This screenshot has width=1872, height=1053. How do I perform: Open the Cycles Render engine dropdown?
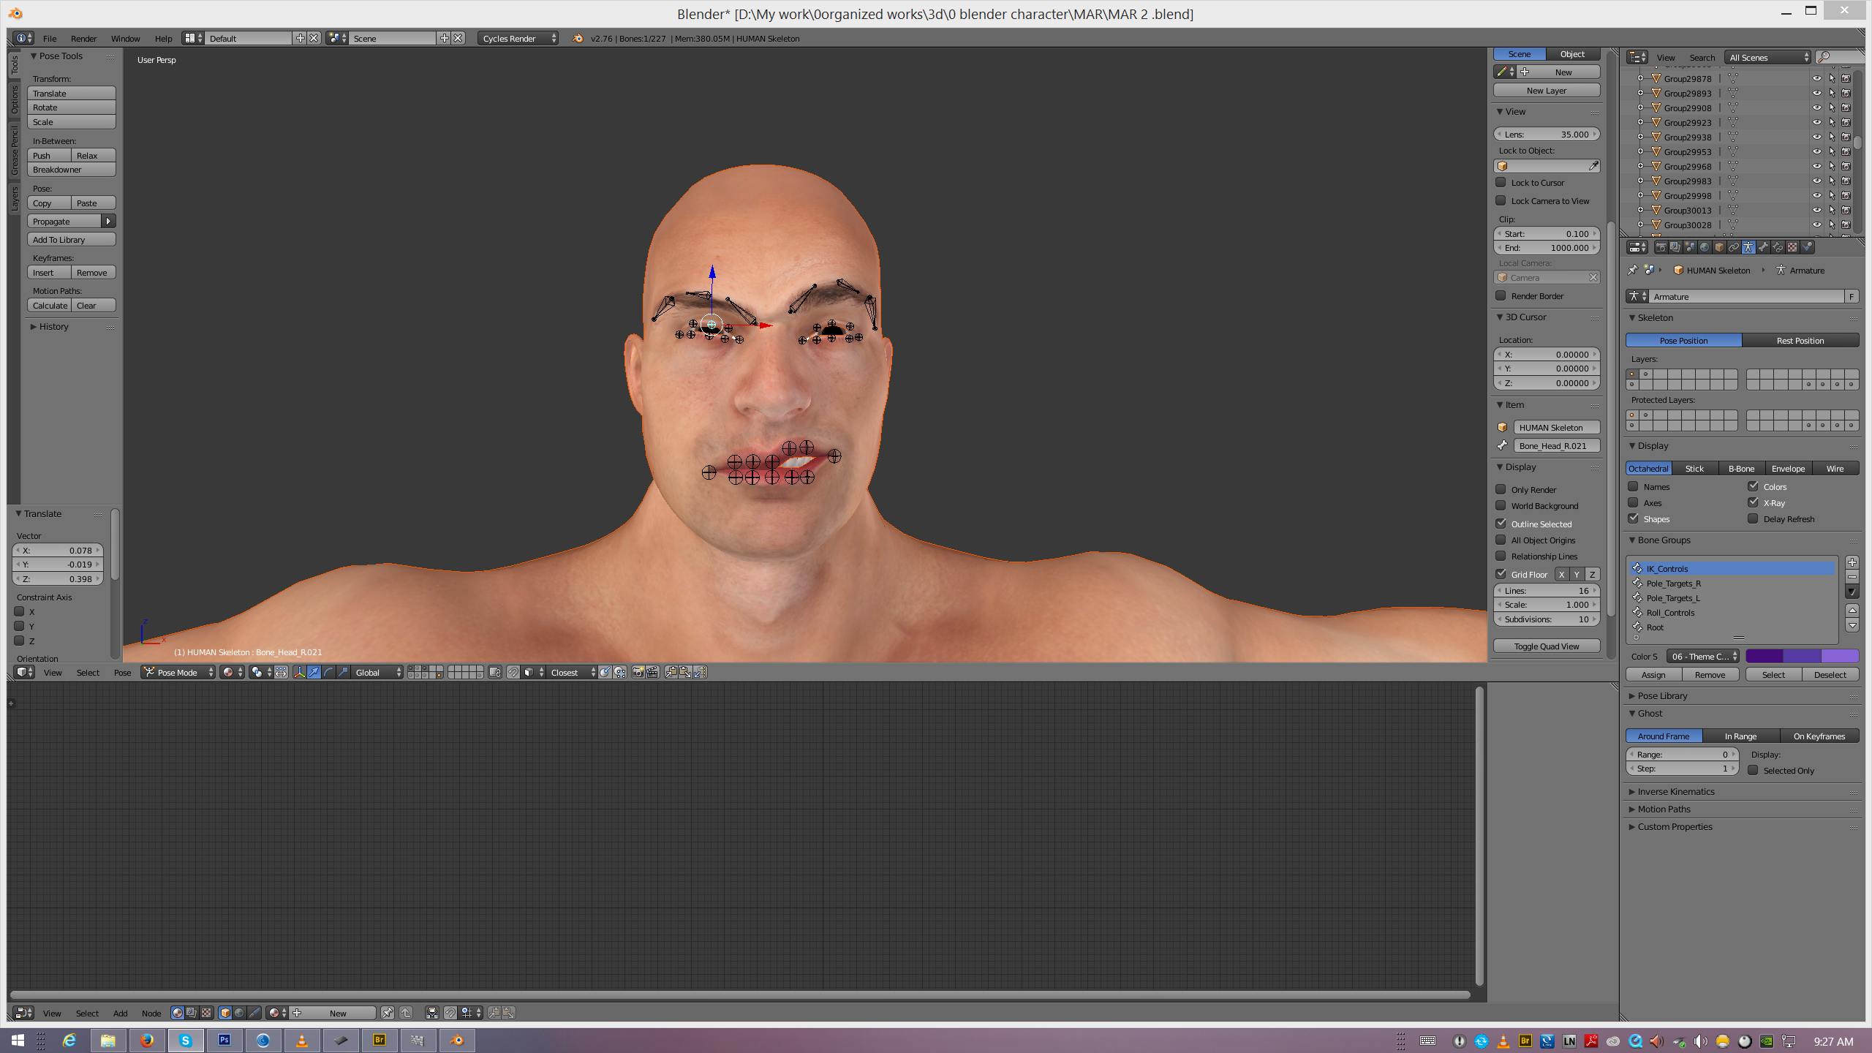click(x=518, y=38)
